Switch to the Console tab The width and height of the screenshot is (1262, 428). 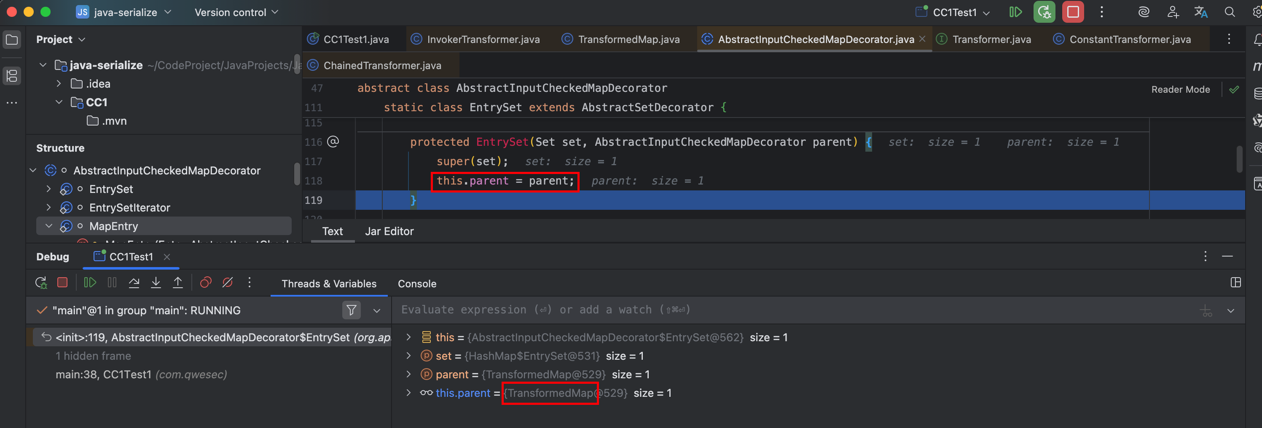pyautogui.click(x=416, y=284)
